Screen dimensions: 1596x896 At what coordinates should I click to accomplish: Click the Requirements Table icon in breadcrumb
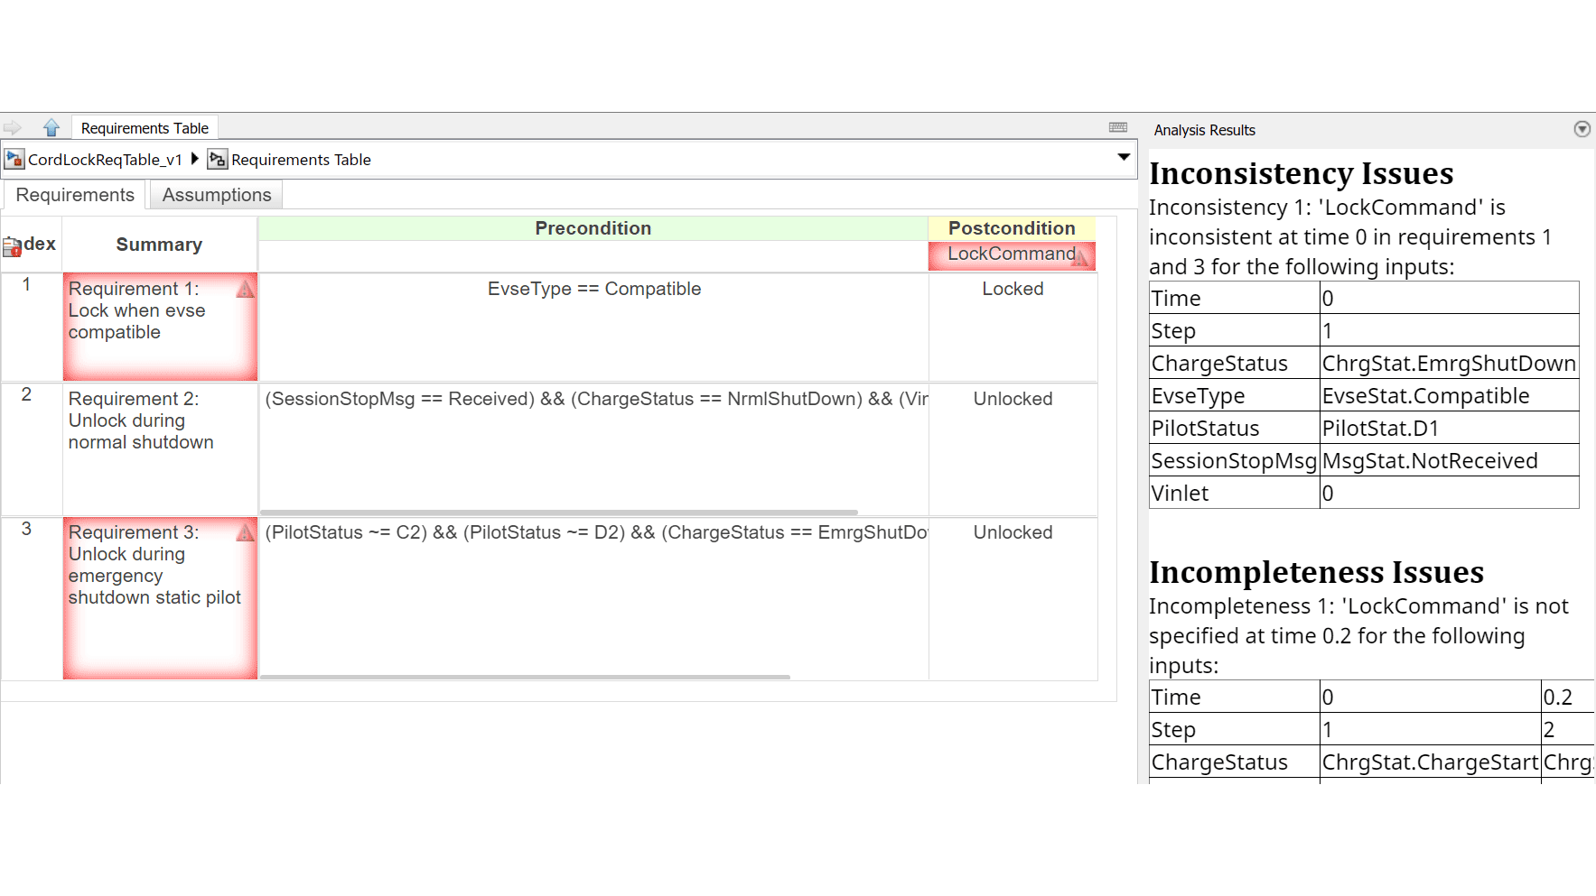pyautogui.click(x=217, y=159)
